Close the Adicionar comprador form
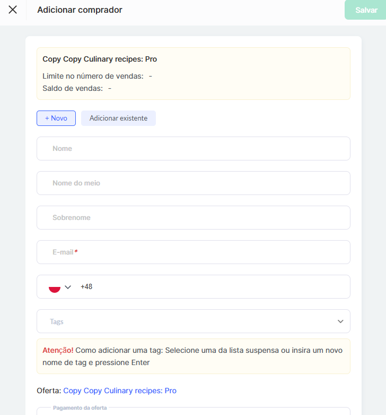 [x=13, y=10]
